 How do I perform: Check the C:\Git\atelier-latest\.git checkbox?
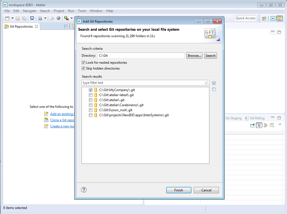pos(91,95)
